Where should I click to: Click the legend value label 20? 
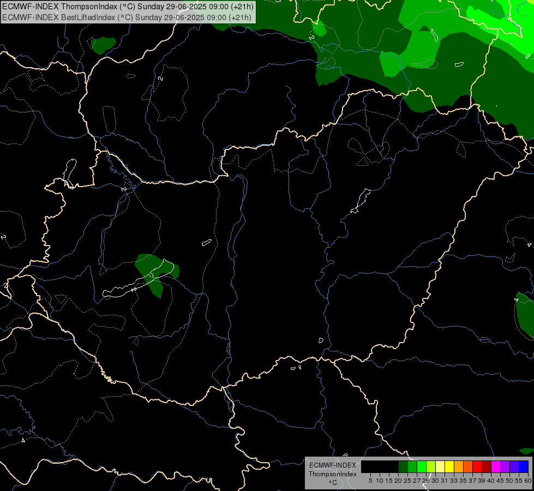(x=398, y=481)
